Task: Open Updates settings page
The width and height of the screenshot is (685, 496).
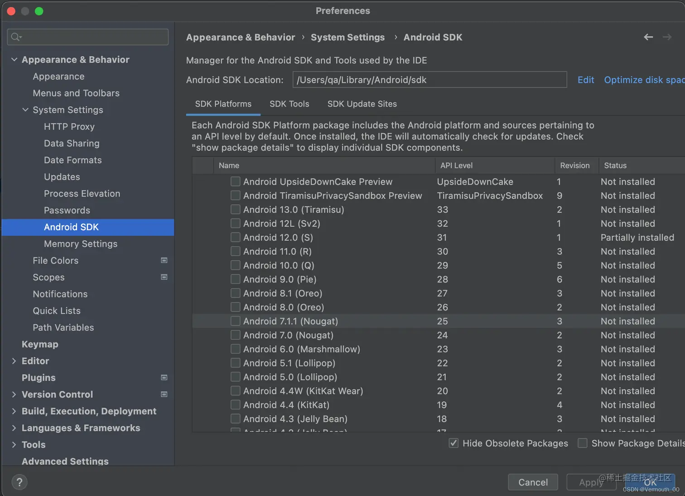Action: tap(62, 177)
